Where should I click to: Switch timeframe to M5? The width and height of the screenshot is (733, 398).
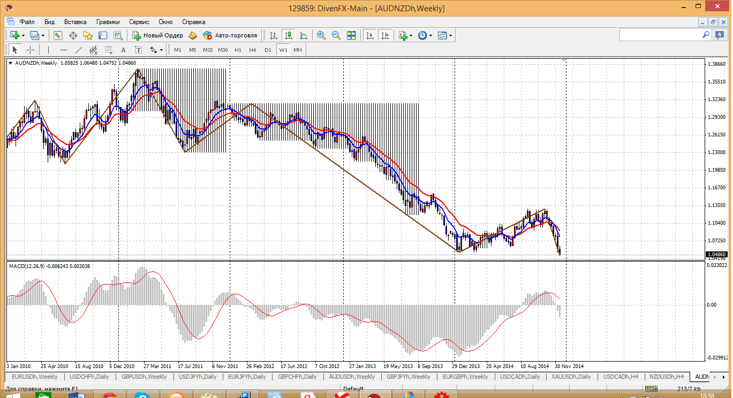point(193,50)
